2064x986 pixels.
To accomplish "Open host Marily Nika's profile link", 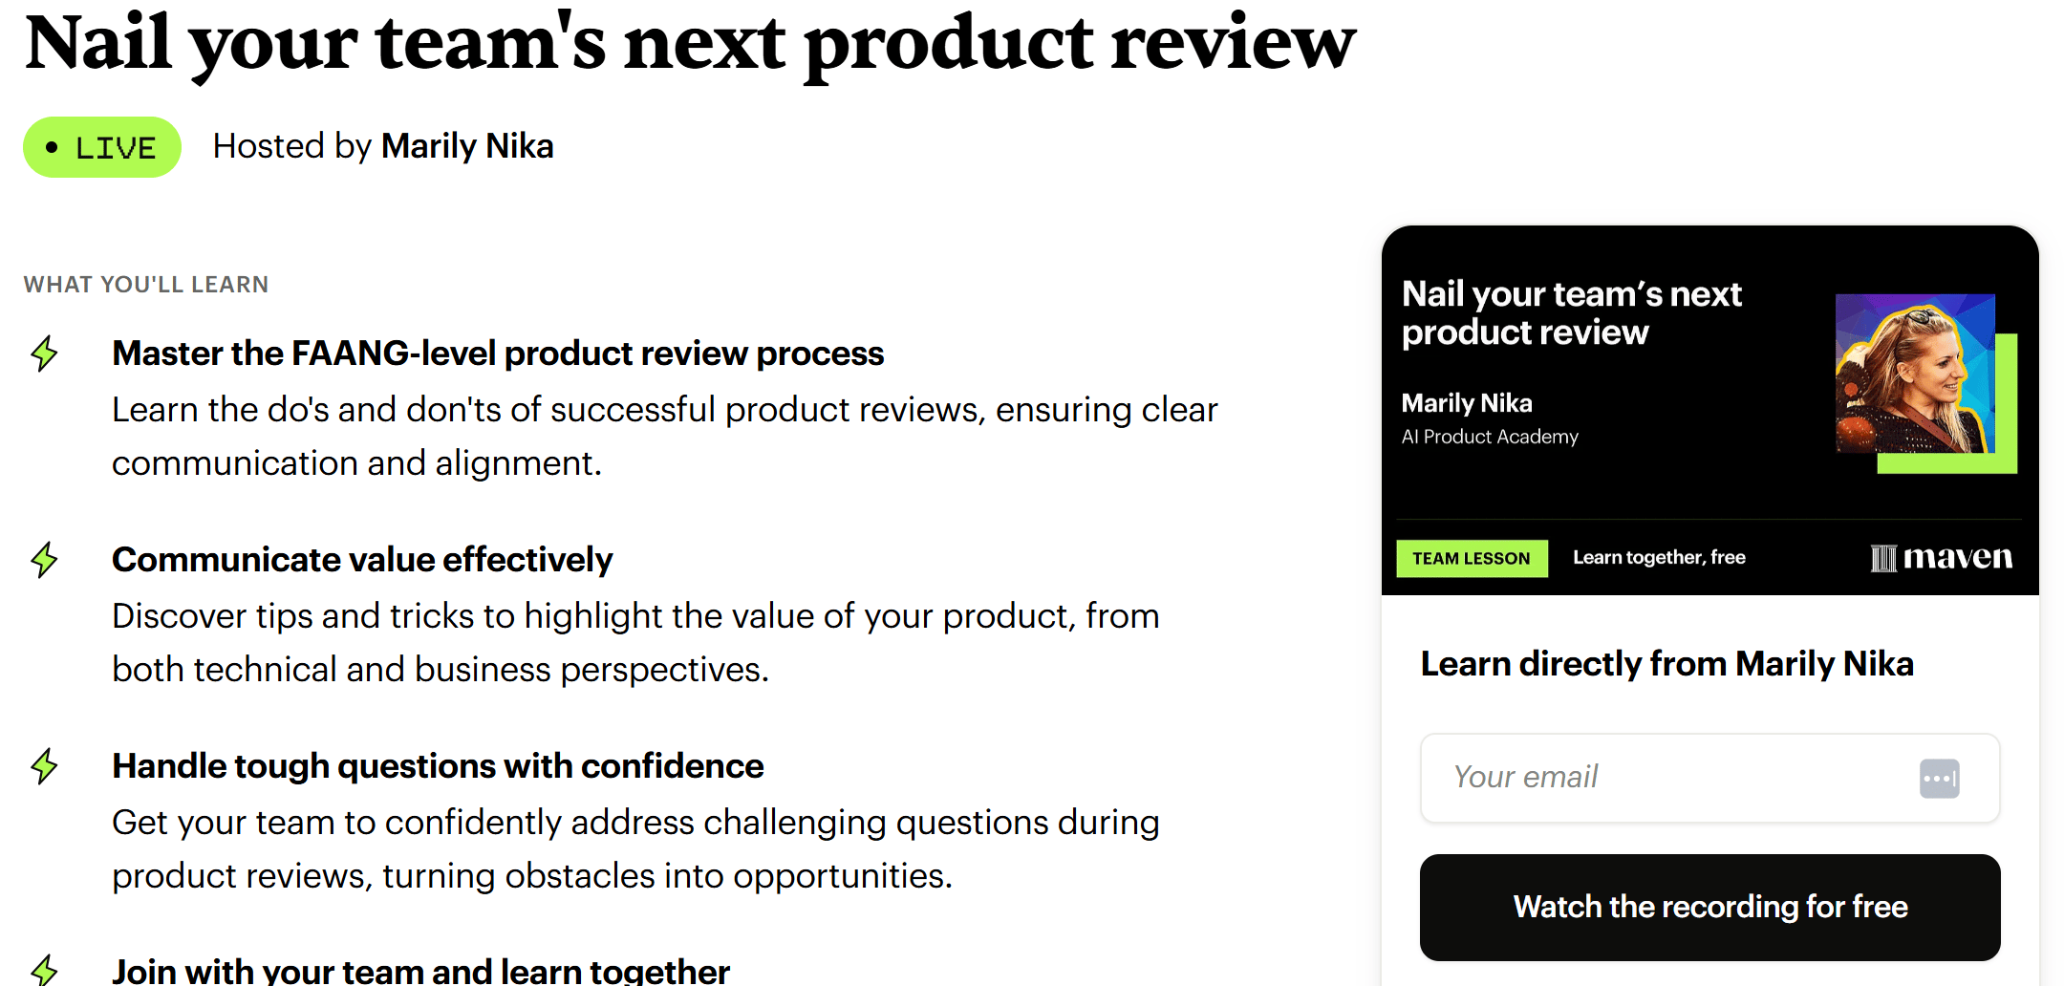I will 467,146.
